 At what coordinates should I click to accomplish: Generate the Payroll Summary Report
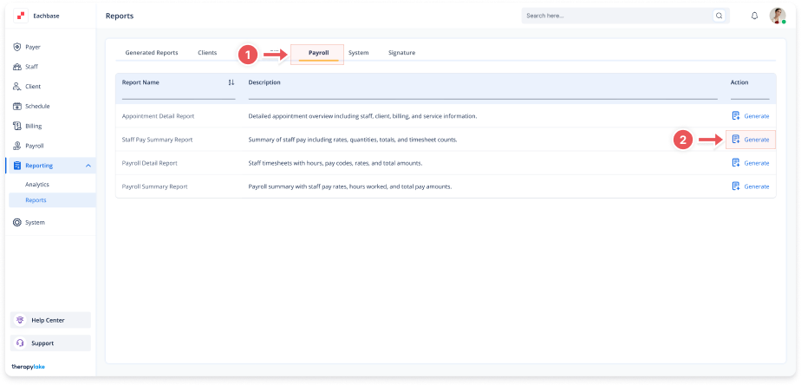coord(751,186)
